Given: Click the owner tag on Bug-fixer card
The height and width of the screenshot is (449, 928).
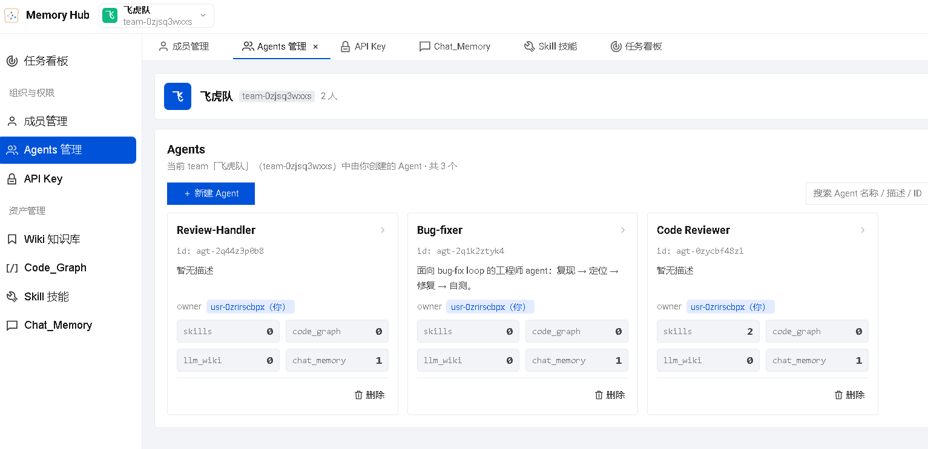Looking at the screenshot, I should coord(490,307).
